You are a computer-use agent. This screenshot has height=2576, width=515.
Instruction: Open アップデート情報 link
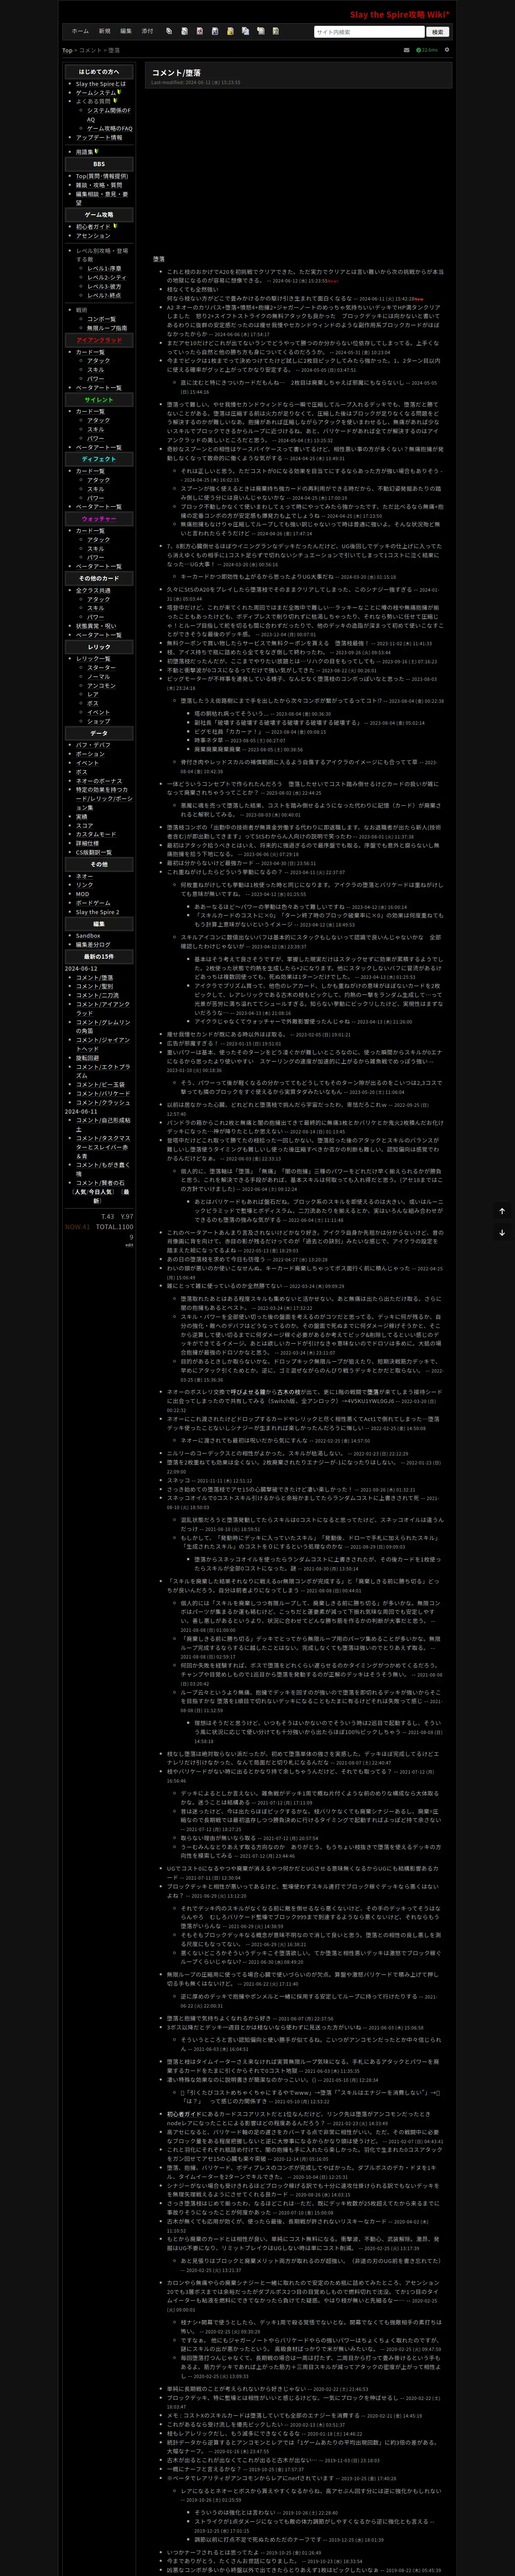(99, 138)
